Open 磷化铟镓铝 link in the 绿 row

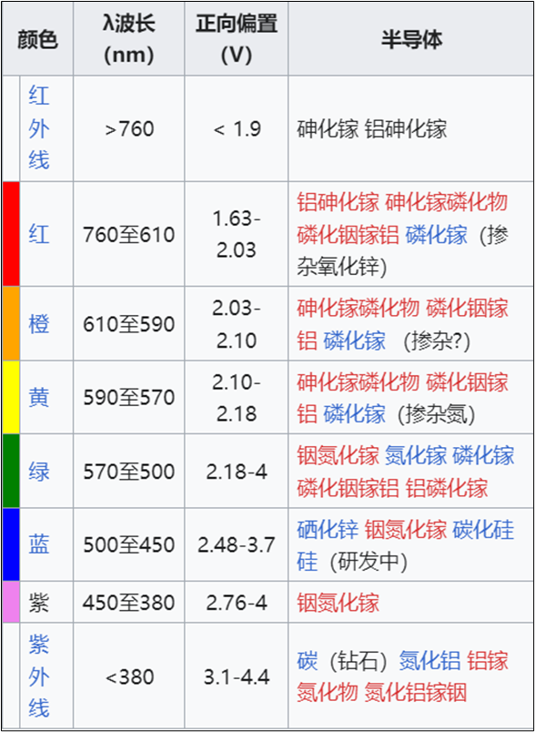pyautogui.click(x=348, y=487)
